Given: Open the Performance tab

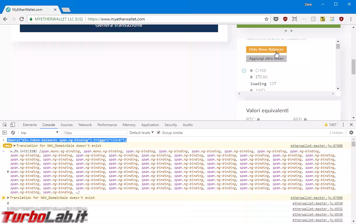Looking at the screenshot, I should [107, 125].
